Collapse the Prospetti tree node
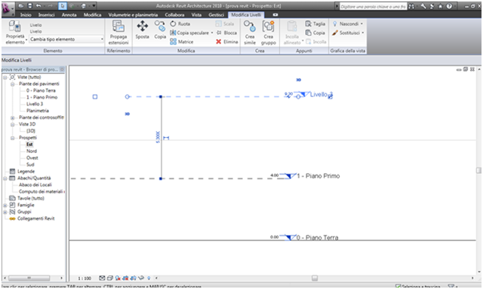Screen dimensions: 483x289 click(13, 138)
